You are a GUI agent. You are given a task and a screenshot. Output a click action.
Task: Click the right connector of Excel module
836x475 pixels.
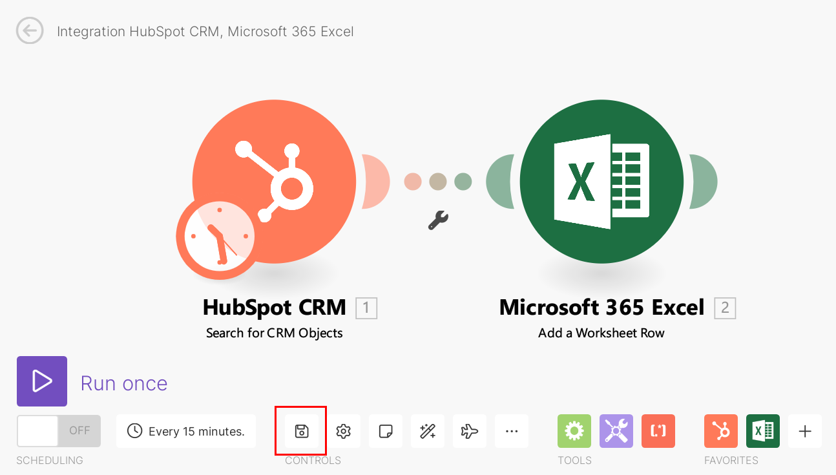point(703,182)
